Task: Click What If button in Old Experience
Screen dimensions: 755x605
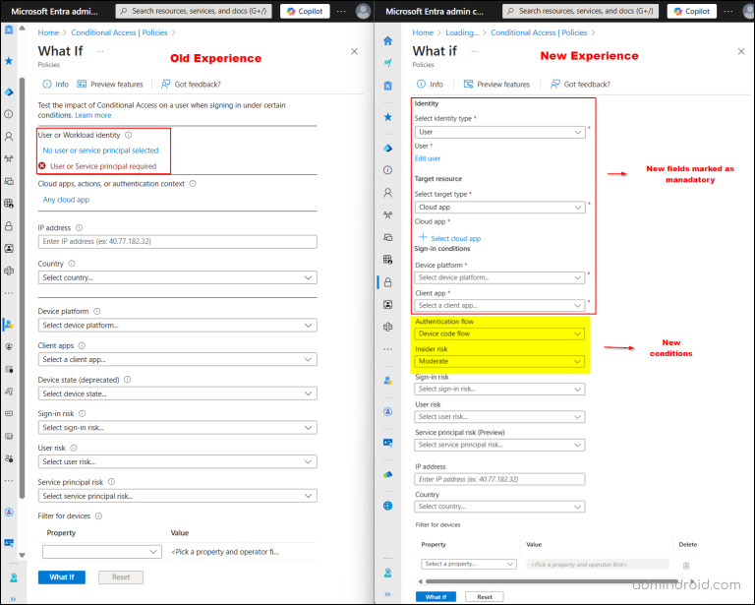Action: 62,577
